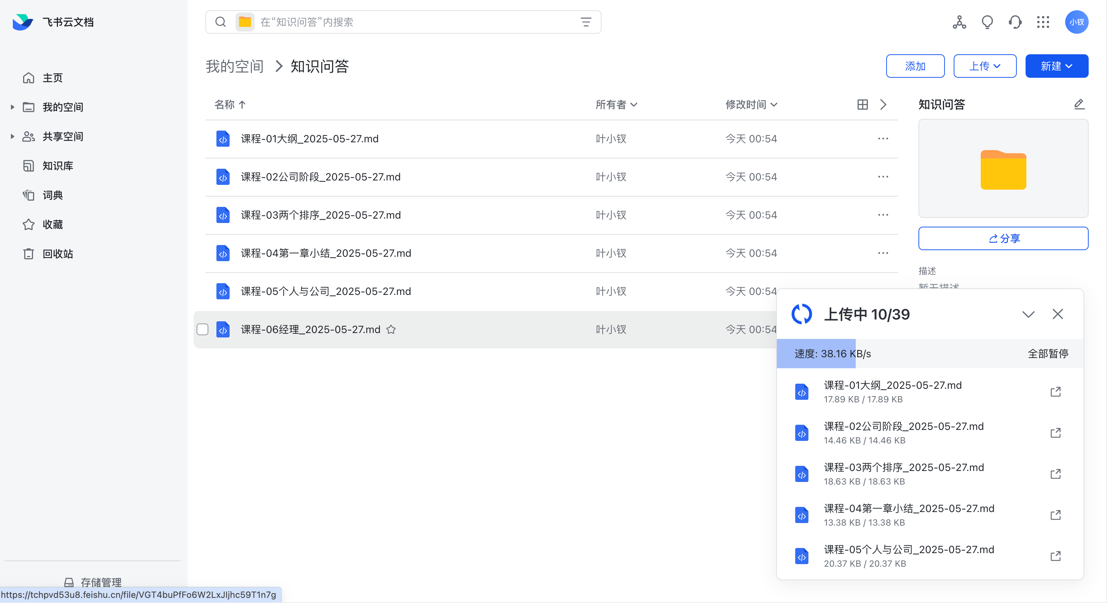Viewport: 1107px width, 603px height.
Task: Click the headset help icon top right
Action: (1015, 22)
